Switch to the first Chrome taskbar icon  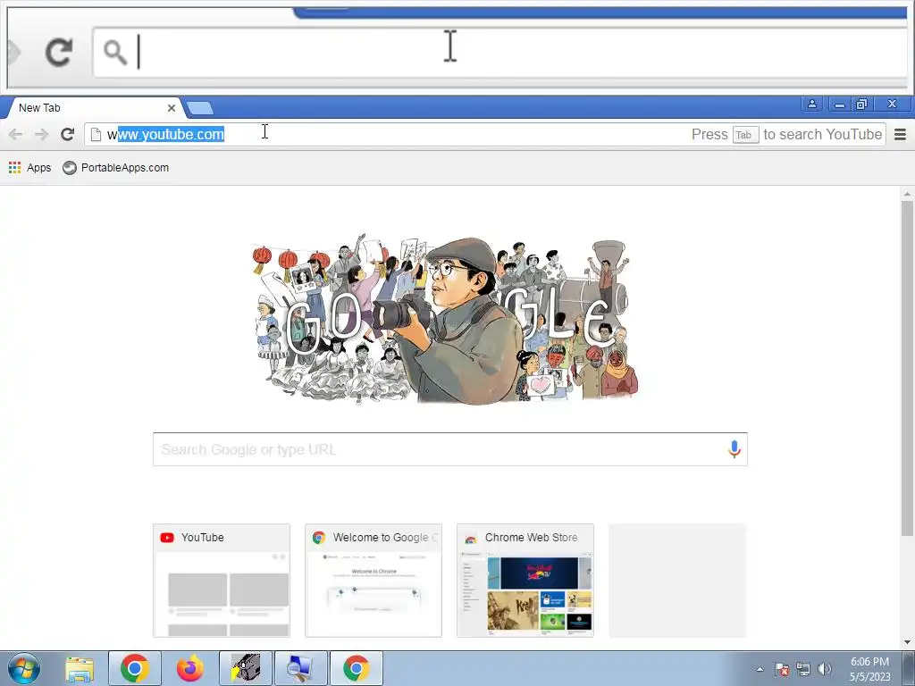(x=134, y=668)
